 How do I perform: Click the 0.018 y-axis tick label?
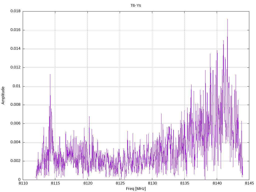coord(15,11)
